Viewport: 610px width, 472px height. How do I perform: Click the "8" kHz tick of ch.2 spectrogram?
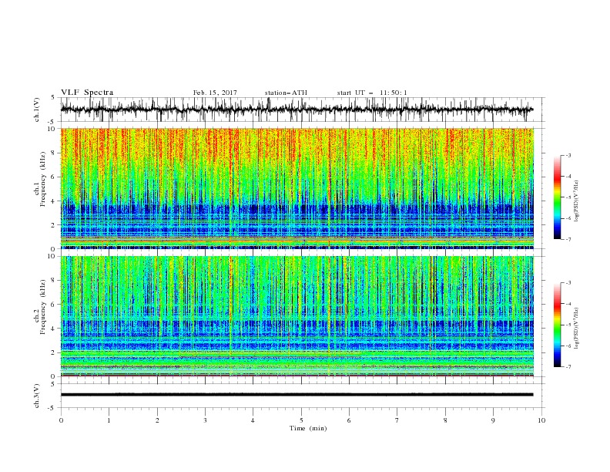pos(54,281)
